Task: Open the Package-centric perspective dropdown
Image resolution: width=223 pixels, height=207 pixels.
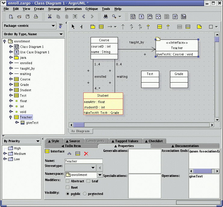Action: 29,26
